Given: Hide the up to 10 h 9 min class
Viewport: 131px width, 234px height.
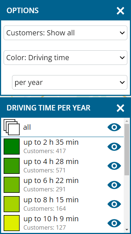Looking at the screenshot, I should tap(114, 223).
